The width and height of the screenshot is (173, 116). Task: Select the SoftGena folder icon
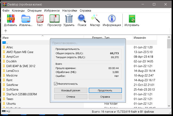[4, 89]
